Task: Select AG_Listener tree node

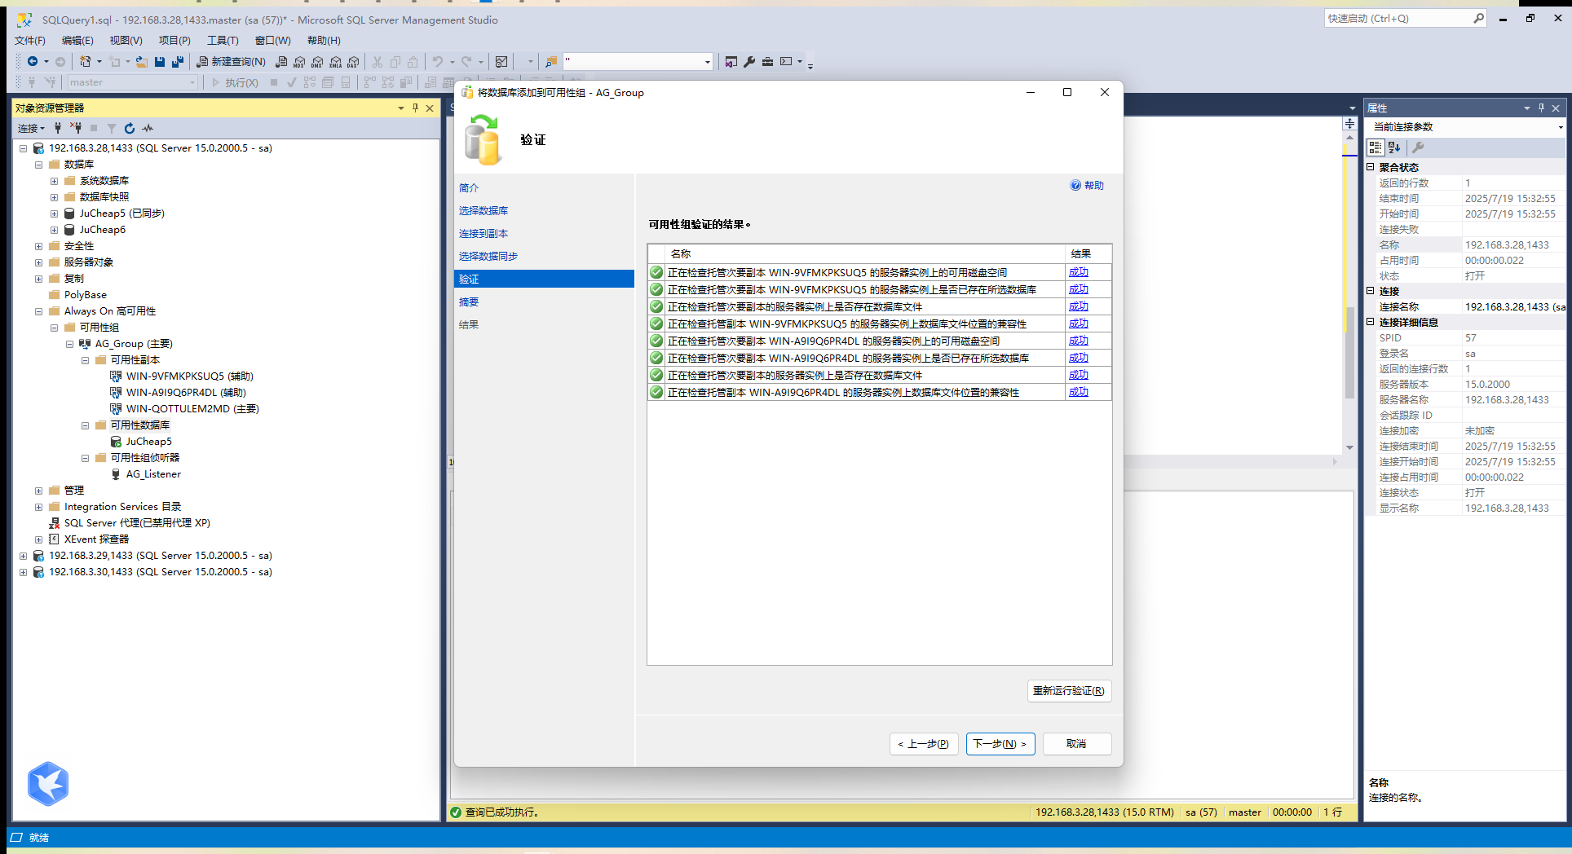Action: [x=153, y=474]
